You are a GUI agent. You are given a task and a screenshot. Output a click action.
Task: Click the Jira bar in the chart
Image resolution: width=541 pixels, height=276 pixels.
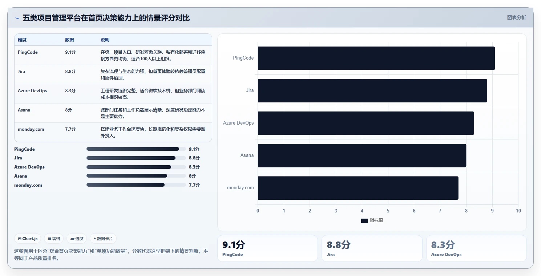point(372,90)
